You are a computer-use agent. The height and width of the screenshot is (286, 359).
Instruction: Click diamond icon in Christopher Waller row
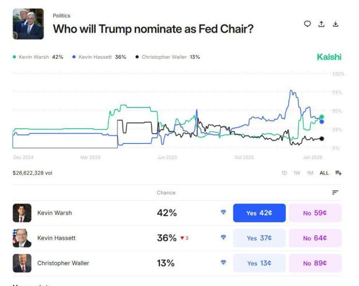point(223,263)
